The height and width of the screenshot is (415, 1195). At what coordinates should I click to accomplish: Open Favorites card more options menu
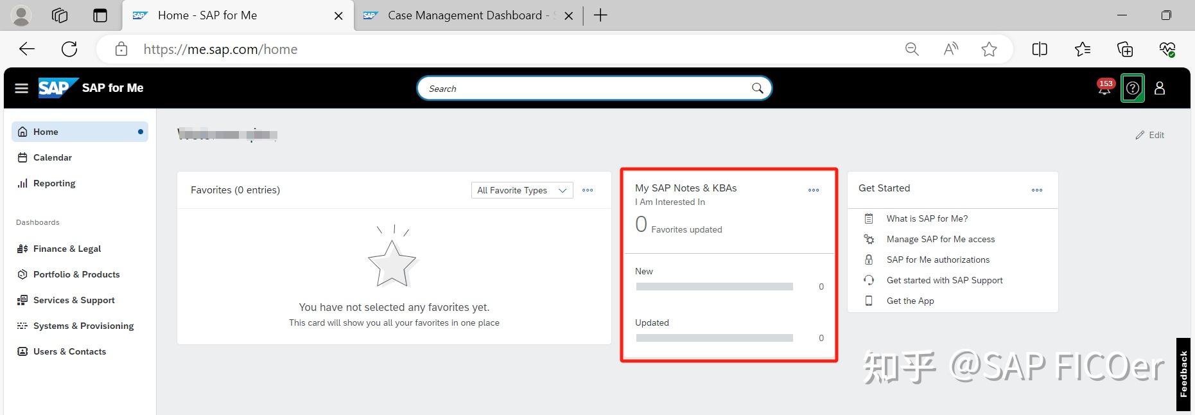pos(588,190)
